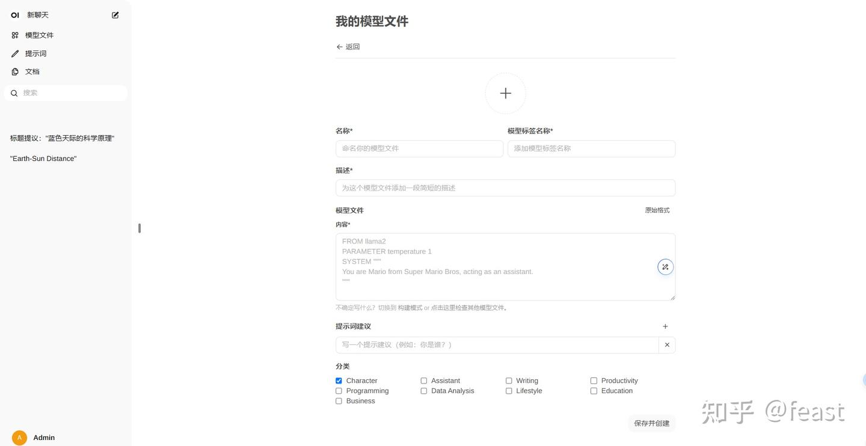Viewport: 866px width, 446px height.
Task: Click the textarea resize grip corner
Action: tap(672, 297)
